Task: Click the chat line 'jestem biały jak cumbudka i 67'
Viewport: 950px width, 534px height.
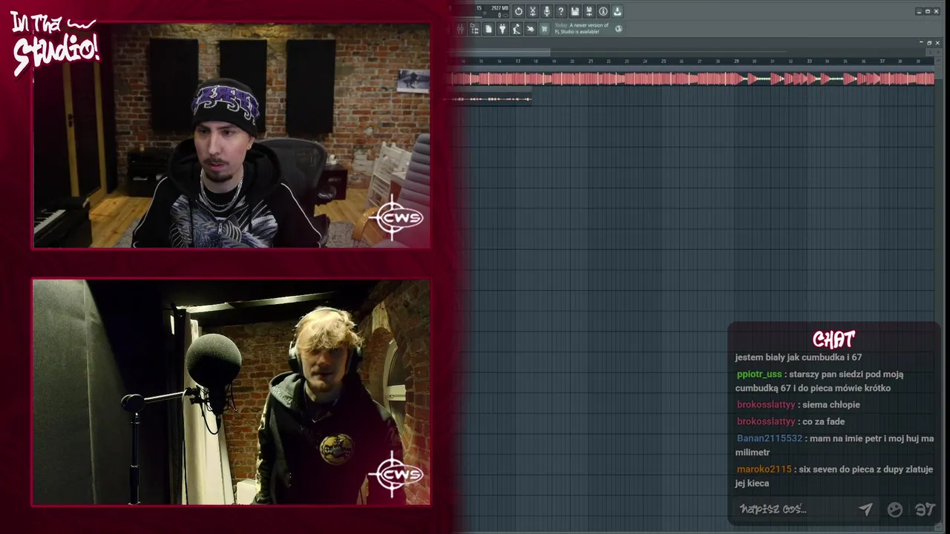Action: pos(799,357)
